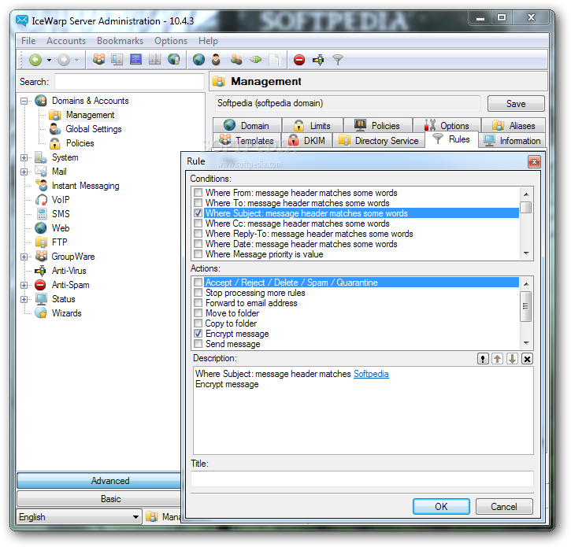Click the green arrows toolbar icon
Screen dimensions: 571x547
(x=256, y=59)
